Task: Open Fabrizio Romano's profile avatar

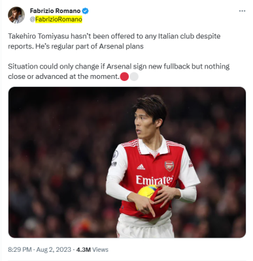Action: click(16, 15)
